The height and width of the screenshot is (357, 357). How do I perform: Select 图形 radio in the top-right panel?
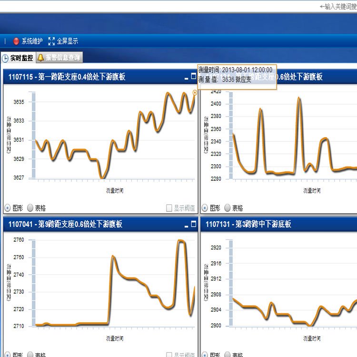point(205,208)
